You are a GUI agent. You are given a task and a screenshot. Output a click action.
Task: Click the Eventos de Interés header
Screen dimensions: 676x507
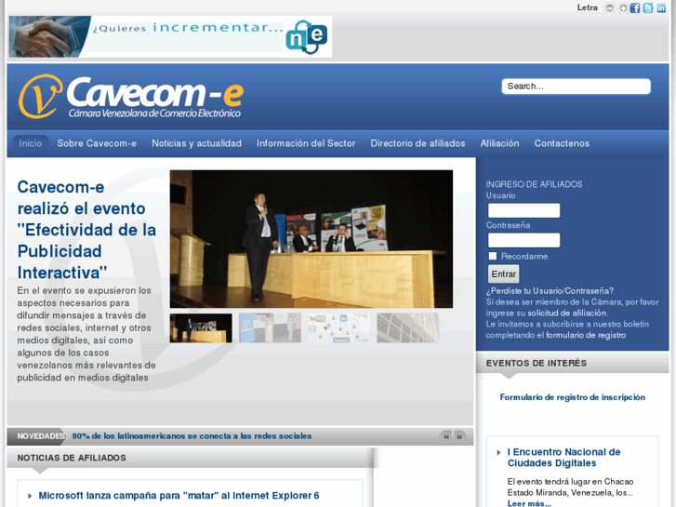tap(537, 364)
